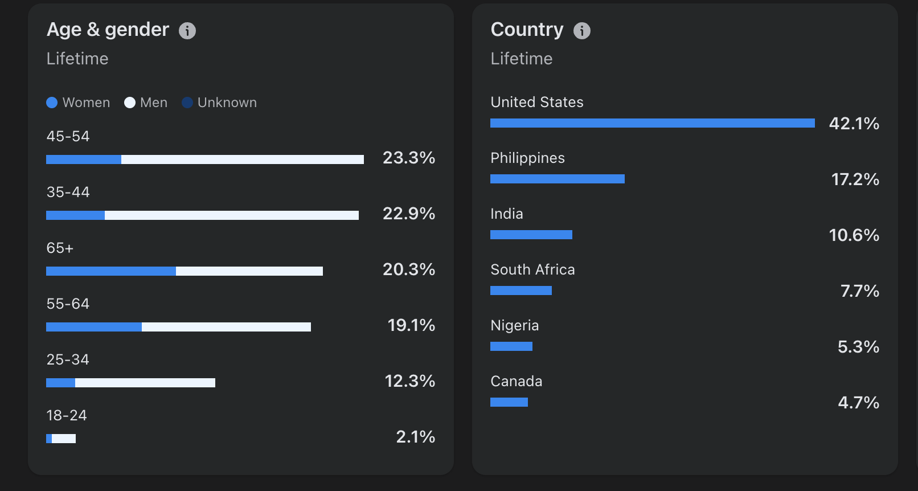
Task: Select the Women legend label
Action: pyautogui.click(x=86, y=103)
